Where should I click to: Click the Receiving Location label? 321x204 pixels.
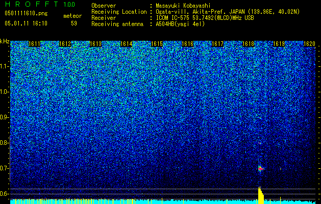tap(119, 12)
